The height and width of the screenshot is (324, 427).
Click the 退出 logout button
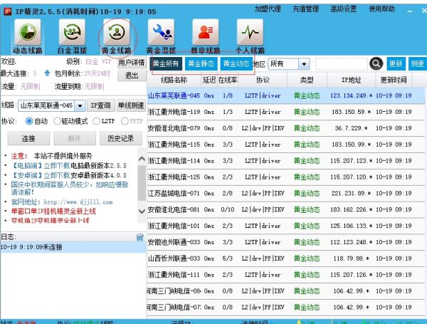[132, 75]
